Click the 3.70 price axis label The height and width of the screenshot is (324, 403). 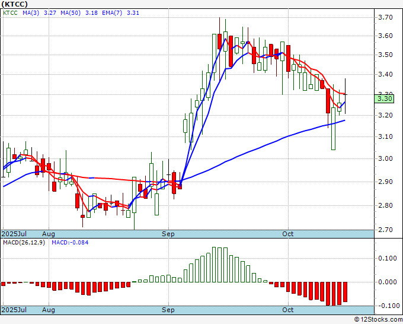click(386, 17)
